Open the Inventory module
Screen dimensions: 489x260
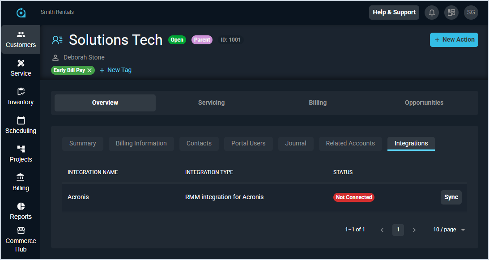(x=21, y=97)
